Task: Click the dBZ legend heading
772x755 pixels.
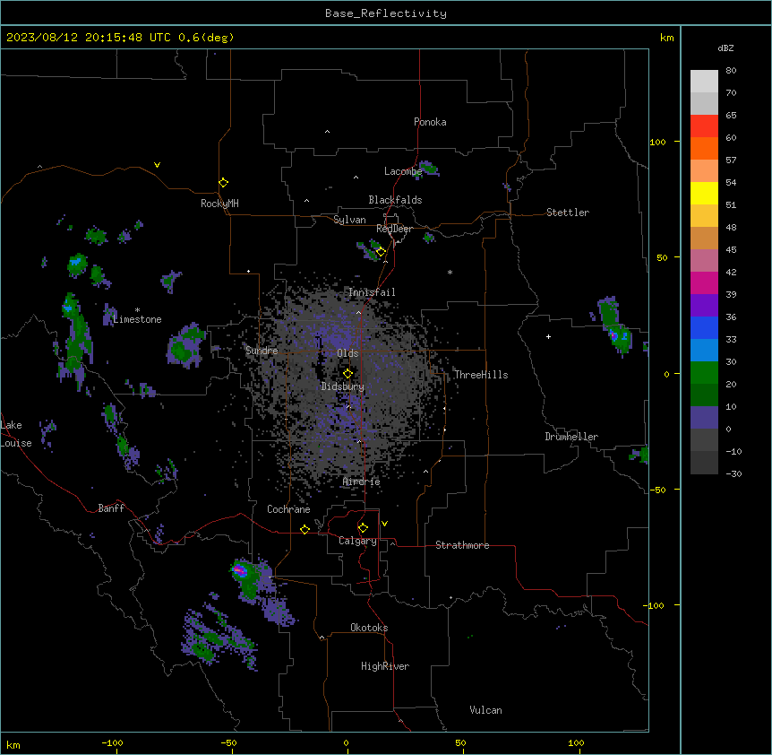Action: pos(725,48)
